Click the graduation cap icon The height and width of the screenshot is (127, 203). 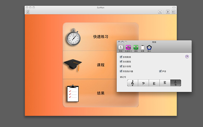tap(73, 65)
